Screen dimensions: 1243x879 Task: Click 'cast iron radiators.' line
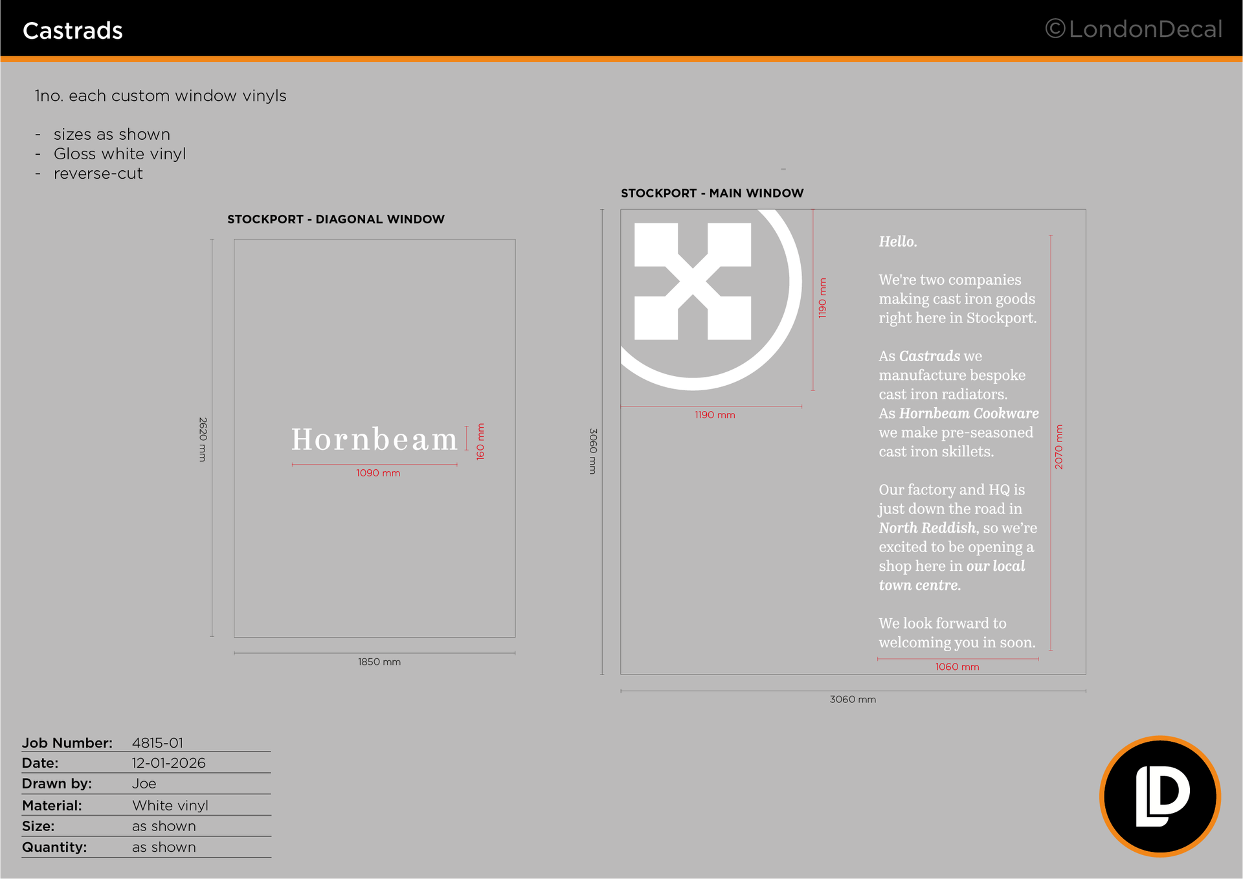point(943,394)
